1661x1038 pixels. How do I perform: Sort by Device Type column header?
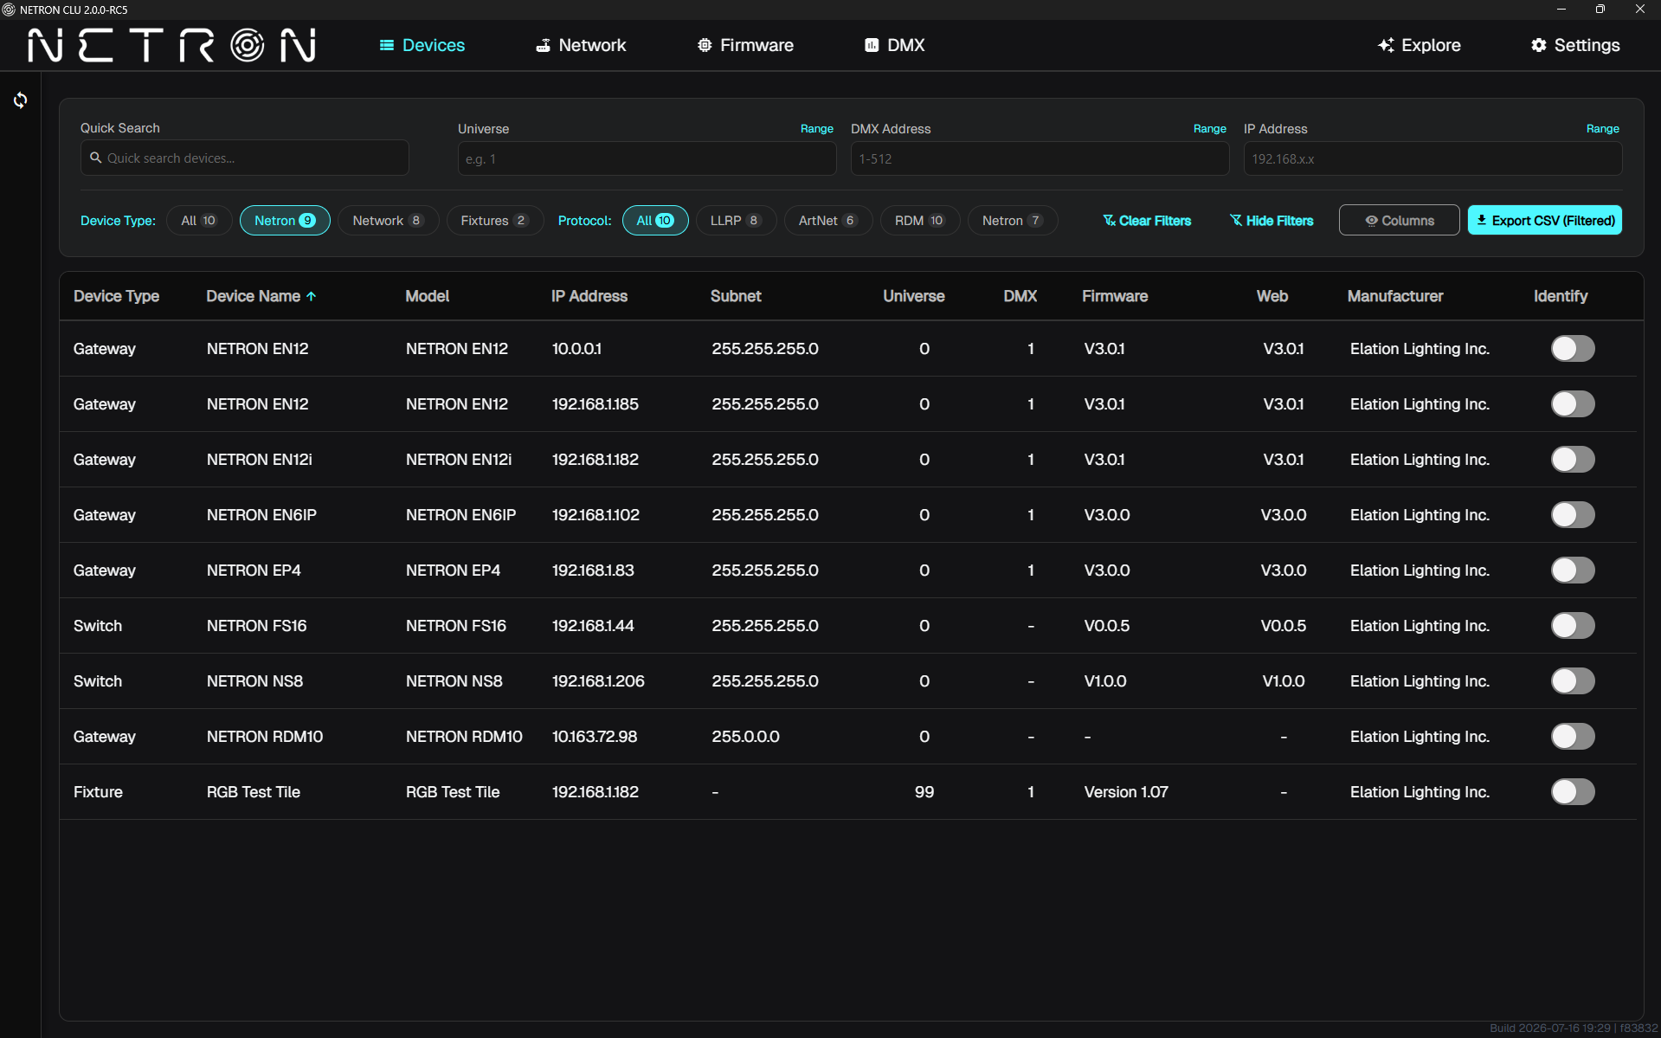click(116, 296)
